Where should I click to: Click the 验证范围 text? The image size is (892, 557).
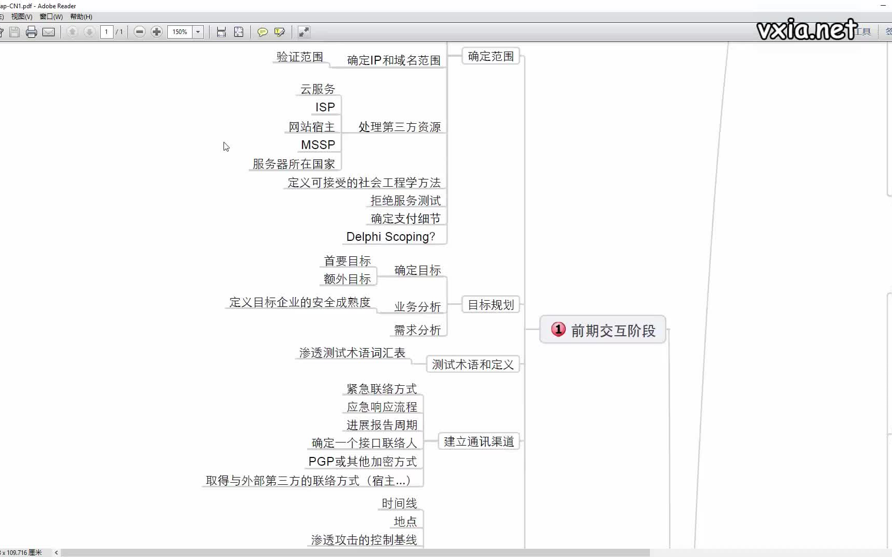[300, 57]
